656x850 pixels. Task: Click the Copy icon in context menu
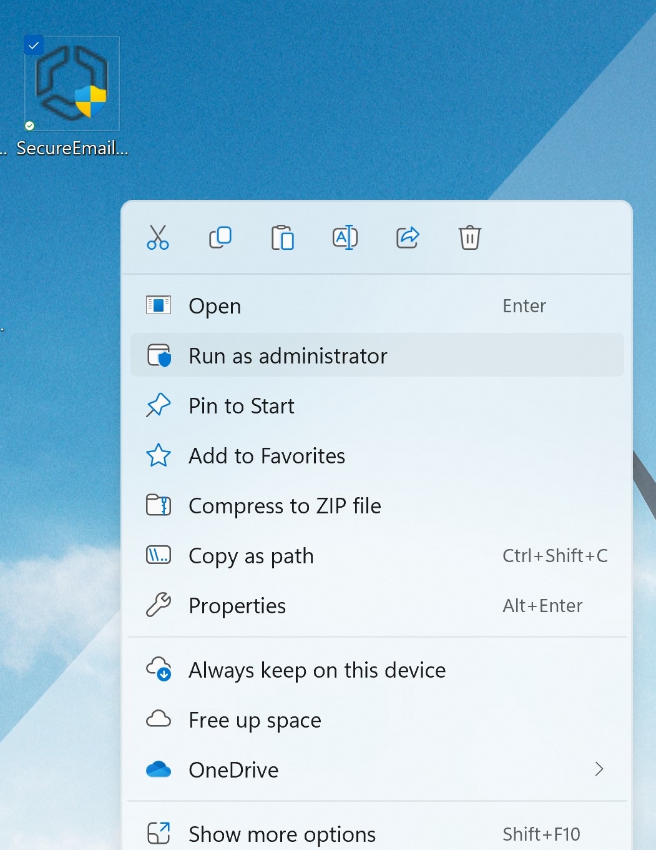coord(220,237)
